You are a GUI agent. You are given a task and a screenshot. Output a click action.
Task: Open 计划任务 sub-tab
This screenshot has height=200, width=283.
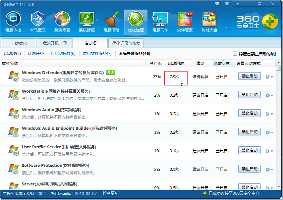coord(36,54)
